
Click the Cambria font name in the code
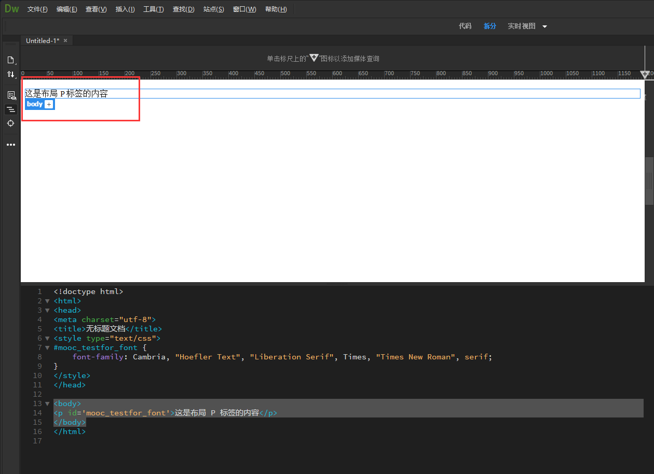149,357
